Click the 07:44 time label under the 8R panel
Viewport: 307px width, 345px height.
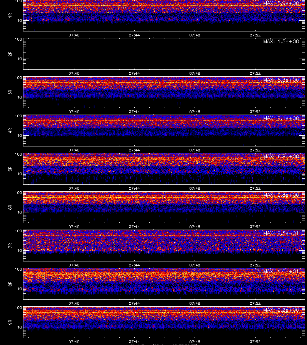(134, 303)
